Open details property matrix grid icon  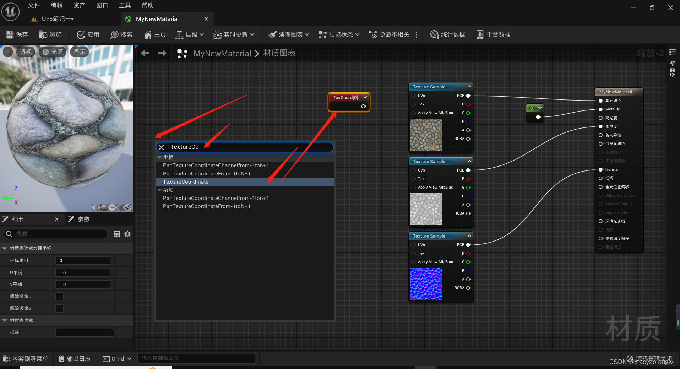click(x=117, y=234)
